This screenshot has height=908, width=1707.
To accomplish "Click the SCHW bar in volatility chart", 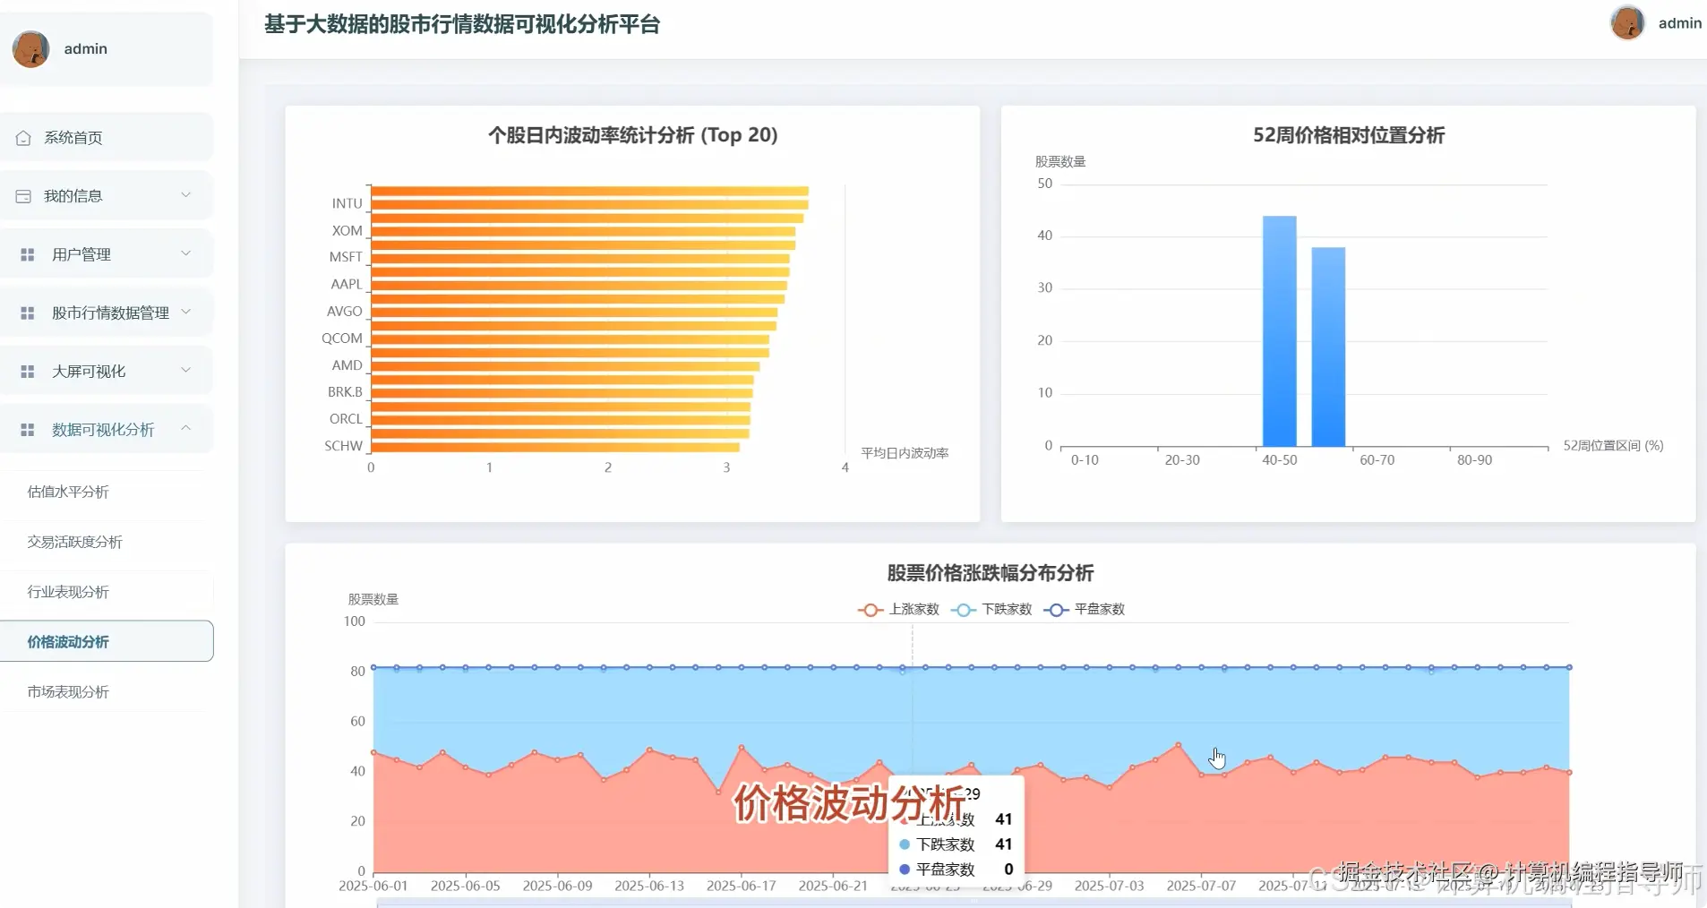I will 555,447.
